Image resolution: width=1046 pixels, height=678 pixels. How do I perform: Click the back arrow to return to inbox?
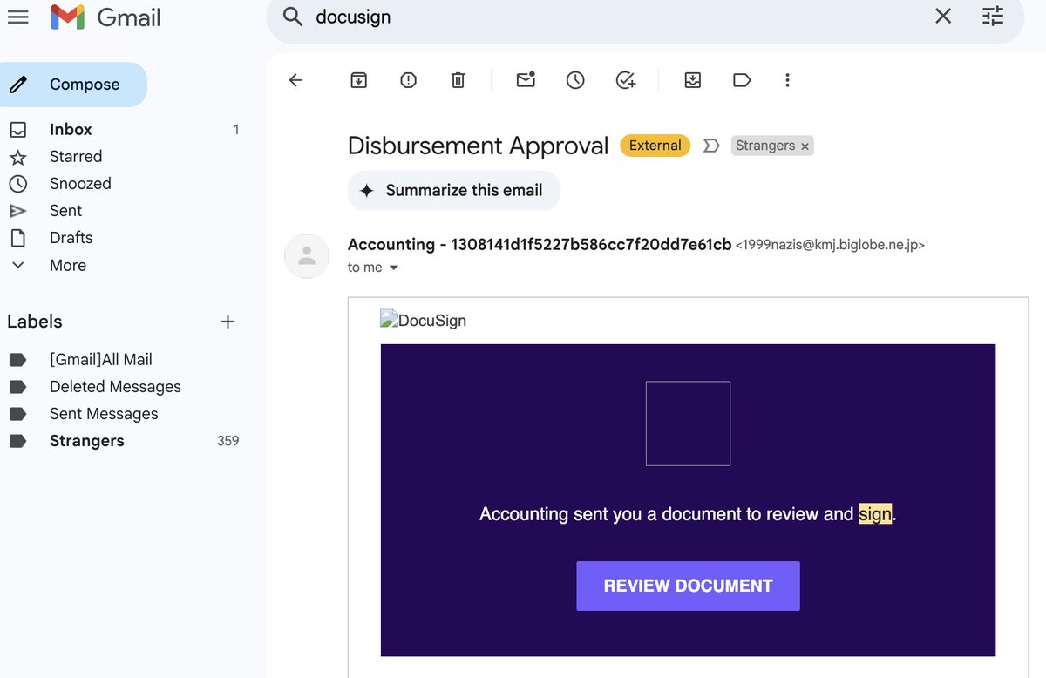(295, 79)
